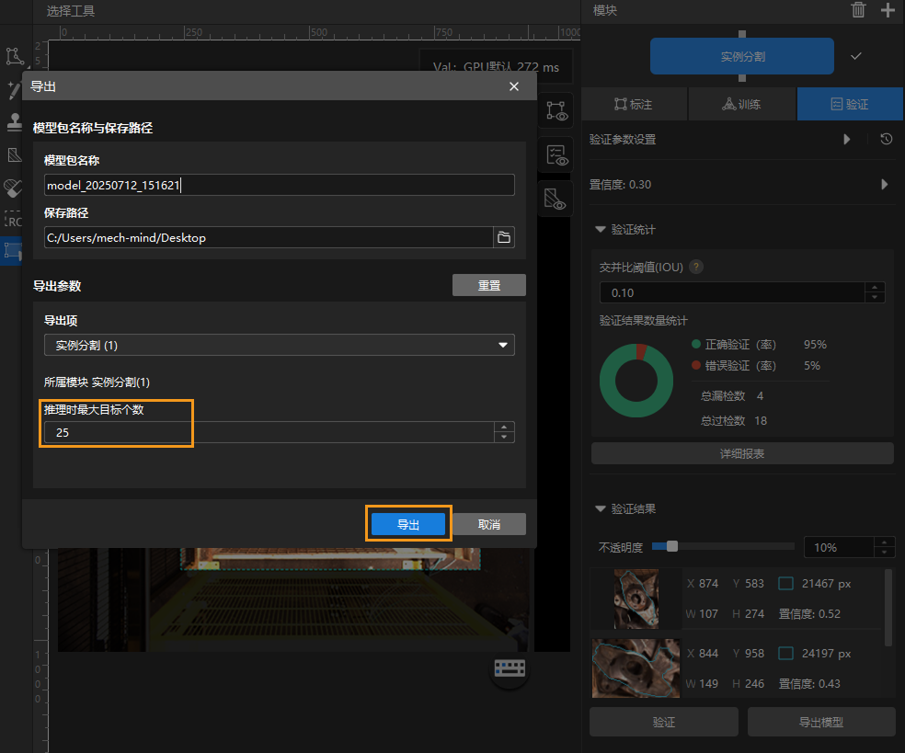Viewport: 905px width, 753px height.
Task: Click the 重置 button to reset parameters
Action: tap(488, 285)
